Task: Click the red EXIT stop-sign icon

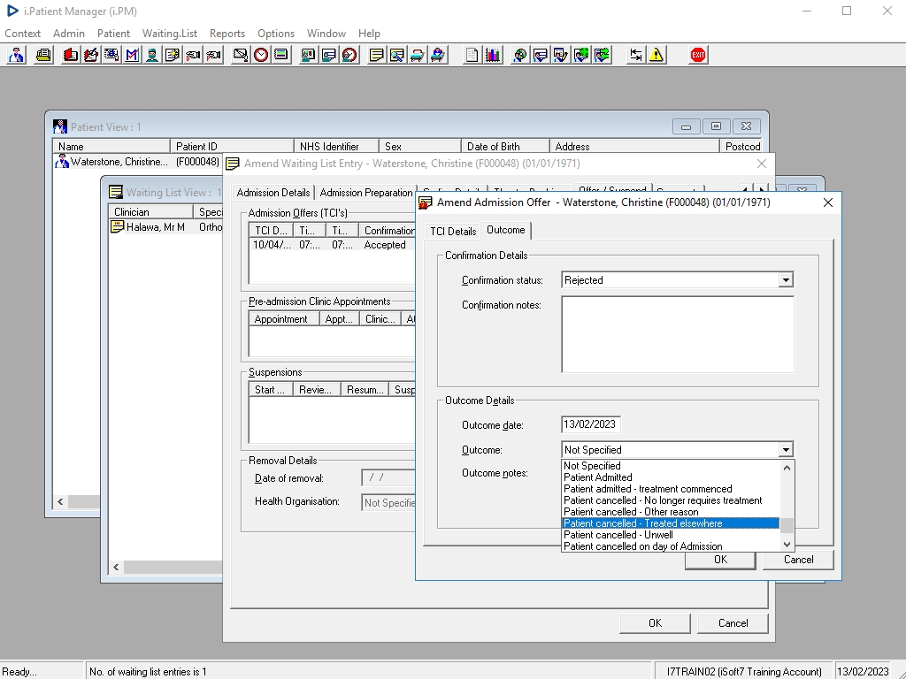Action: (x=698, y=56)
